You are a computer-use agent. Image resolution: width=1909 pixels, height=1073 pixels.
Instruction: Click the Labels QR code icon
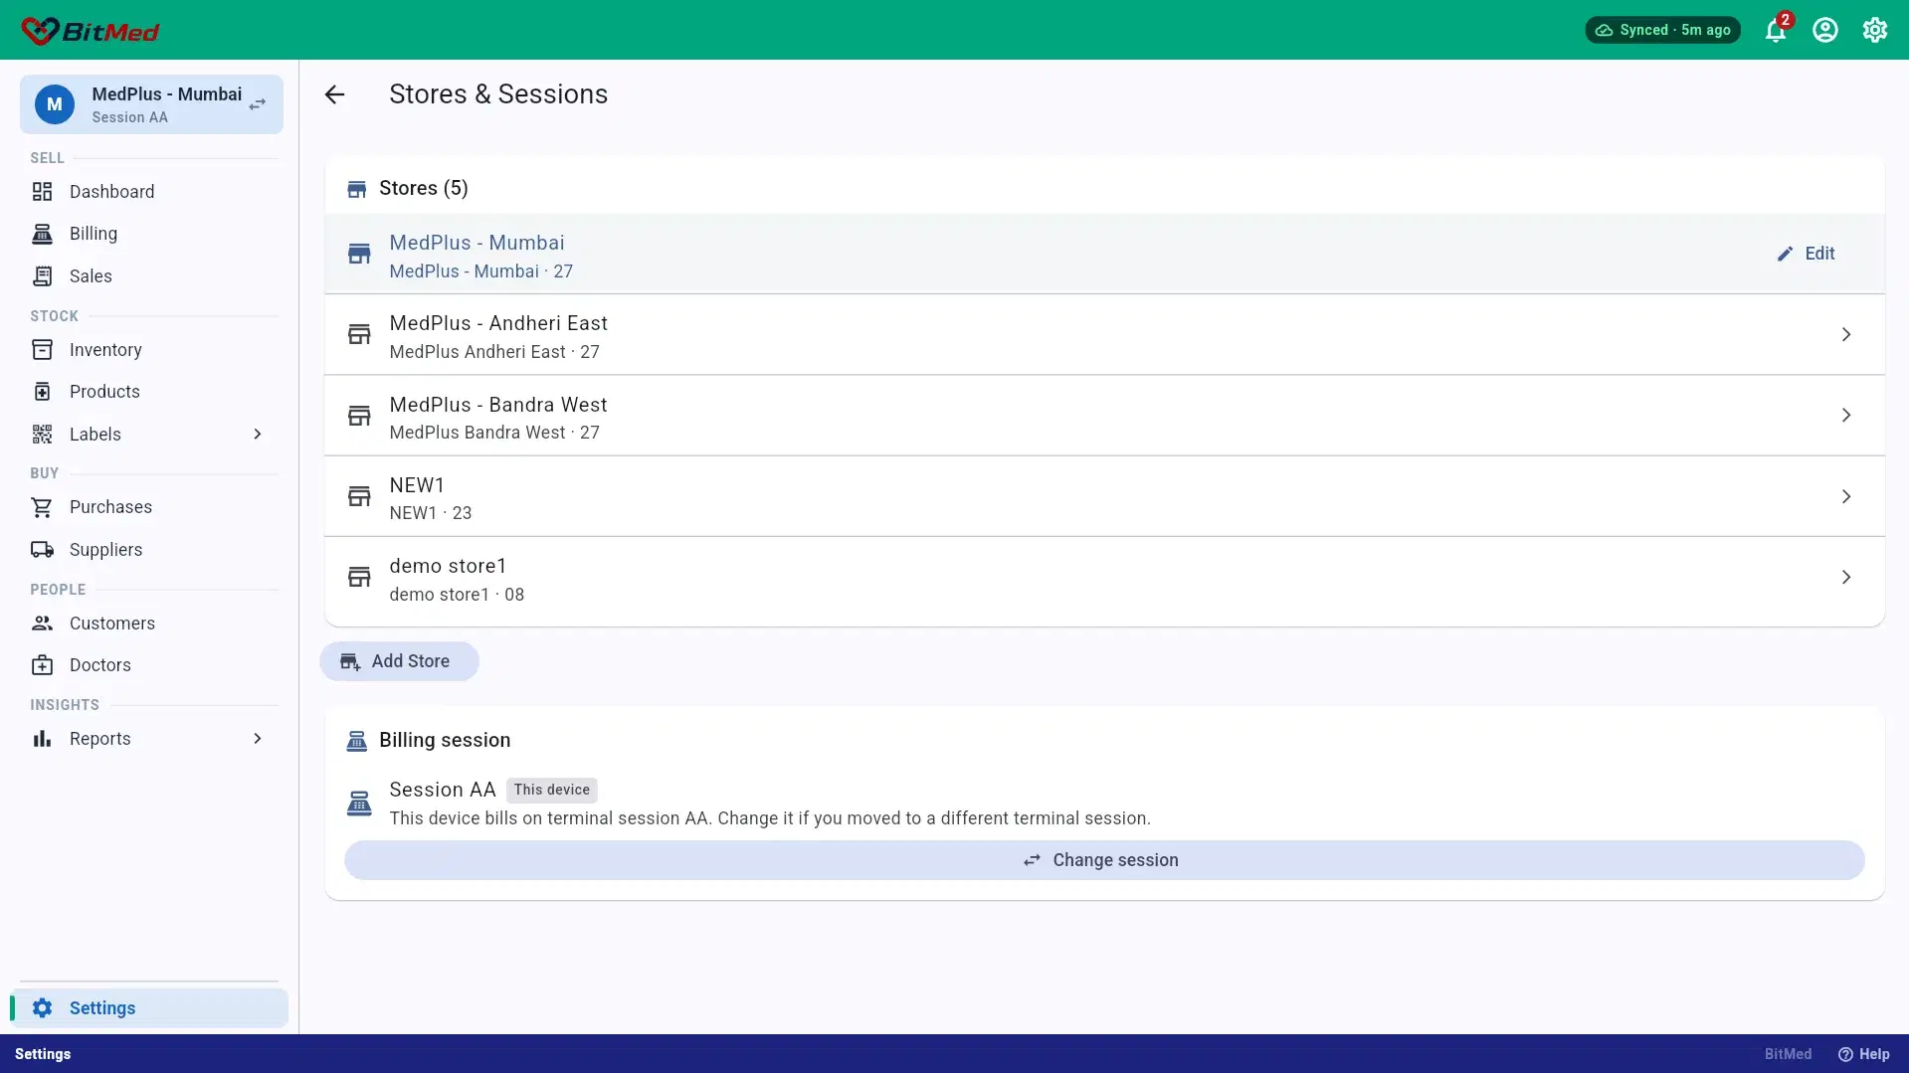[x=42, y=435]
